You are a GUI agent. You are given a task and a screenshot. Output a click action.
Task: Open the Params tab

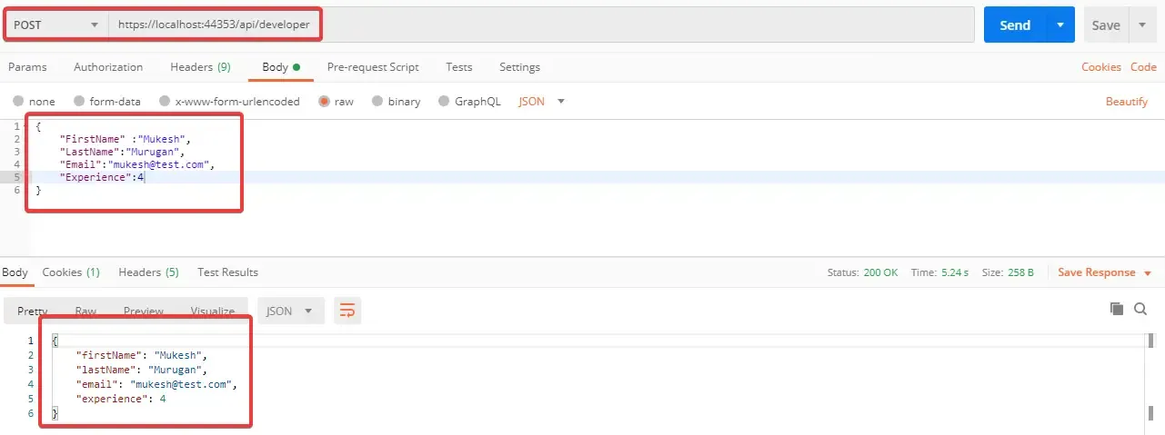click(x=27, y=67)
